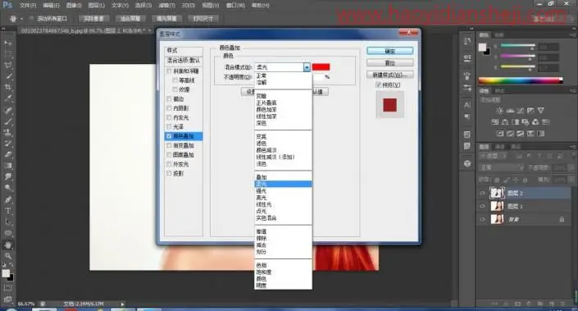
Task: Choose 强光 from the blend mode list
Action: (x=261, y=190)
